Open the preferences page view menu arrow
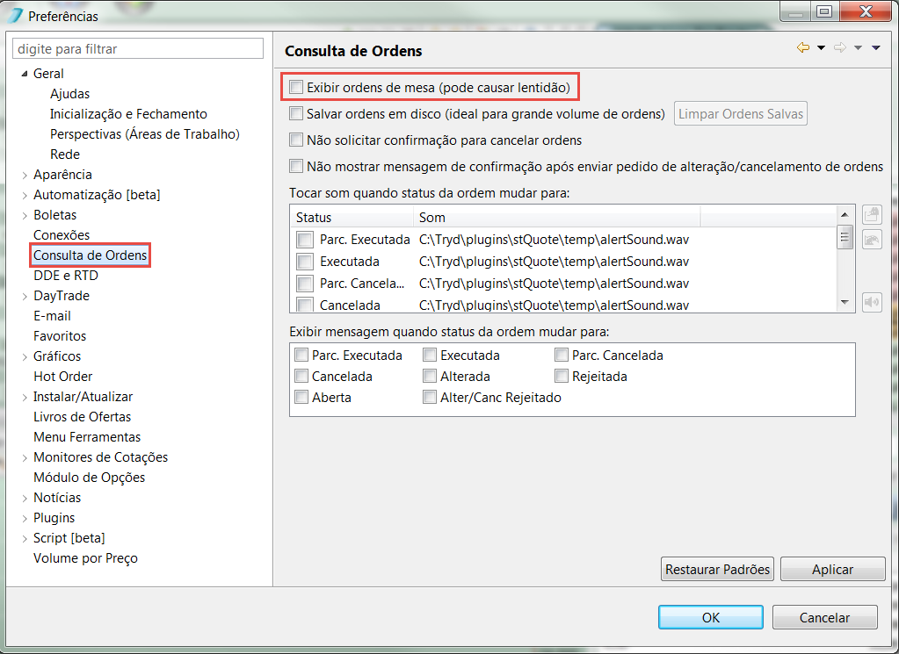 point(875,48)
